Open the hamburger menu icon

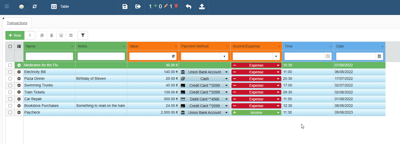point(7,6)
